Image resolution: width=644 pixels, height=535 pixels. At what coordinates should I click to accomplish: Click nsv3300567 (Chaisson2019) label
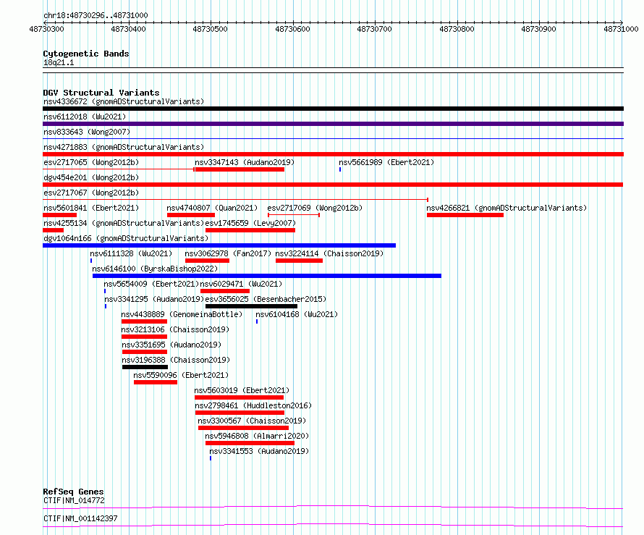(x=252, y=421)
